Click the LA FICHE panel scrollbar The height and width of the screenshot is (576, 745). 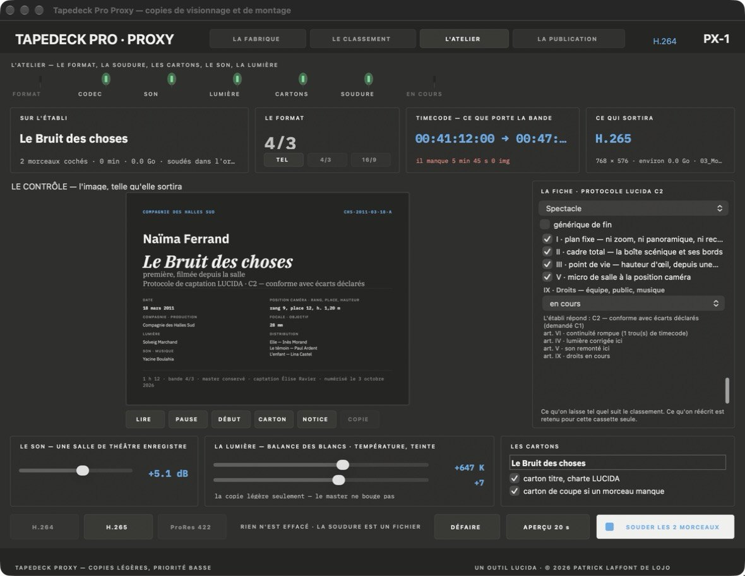[727, 390]
